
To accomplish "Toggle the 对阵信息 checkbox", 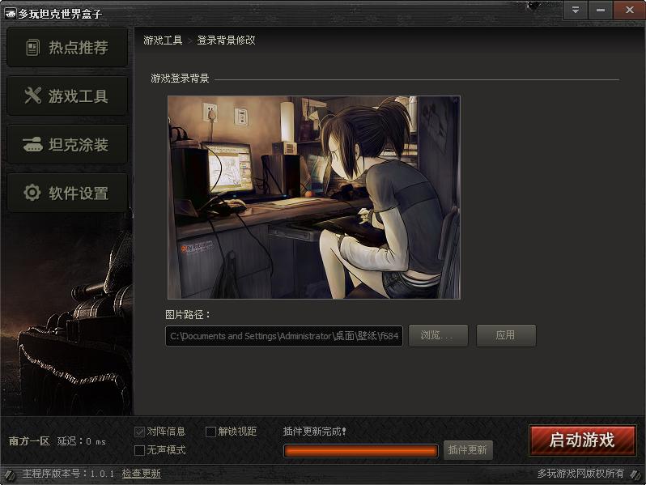I will pos(140,432).
